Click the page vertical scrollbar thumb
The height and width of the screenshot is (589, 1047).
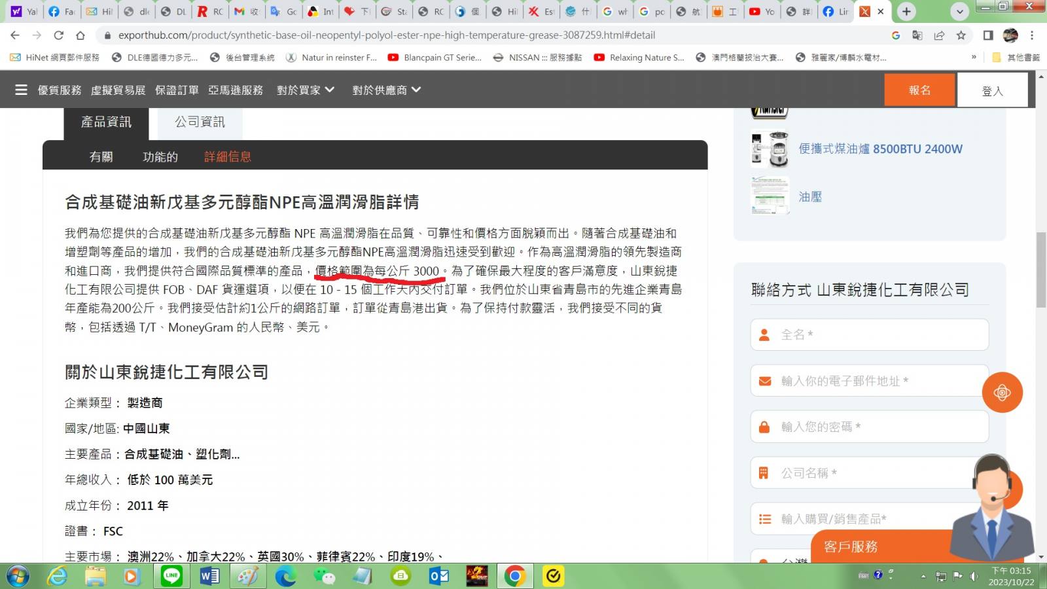[1041, 268]
